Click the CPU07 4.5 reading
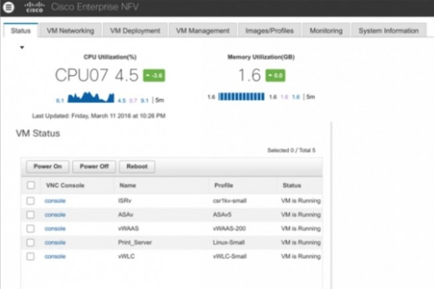The width and height of the screenshot is (434, 289). coord(97,75)
